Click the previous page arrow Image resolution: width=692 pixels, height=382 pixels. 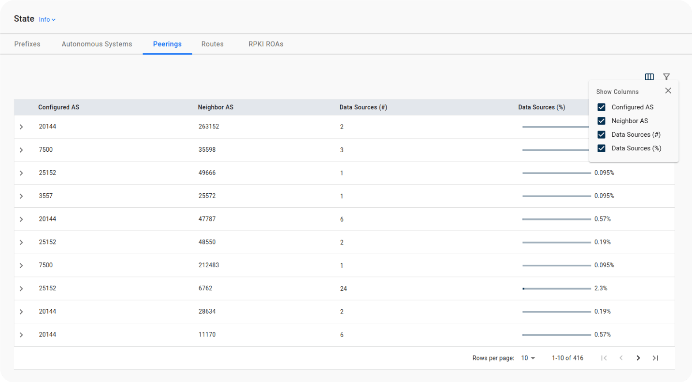(621, 358)
